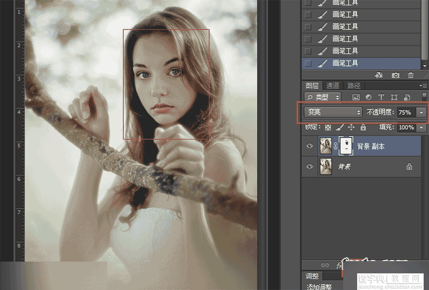429x290 pixels.
Task: Lock transparent pixels checkerboard icon
Action: [328, 127]
